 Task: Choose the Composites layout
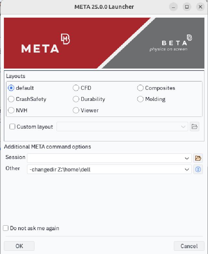[140, 88]
